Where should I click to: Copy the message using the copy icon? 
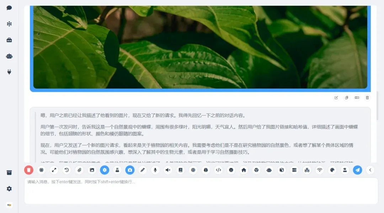346,98
